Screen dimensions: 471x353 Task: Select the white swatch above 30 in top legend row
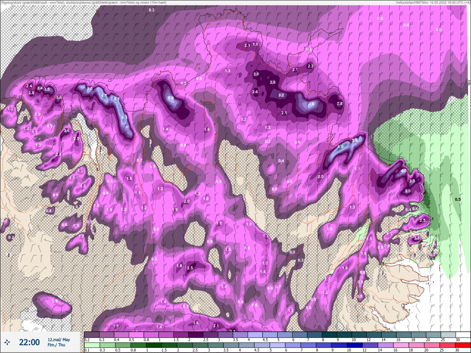pos(463,335)
